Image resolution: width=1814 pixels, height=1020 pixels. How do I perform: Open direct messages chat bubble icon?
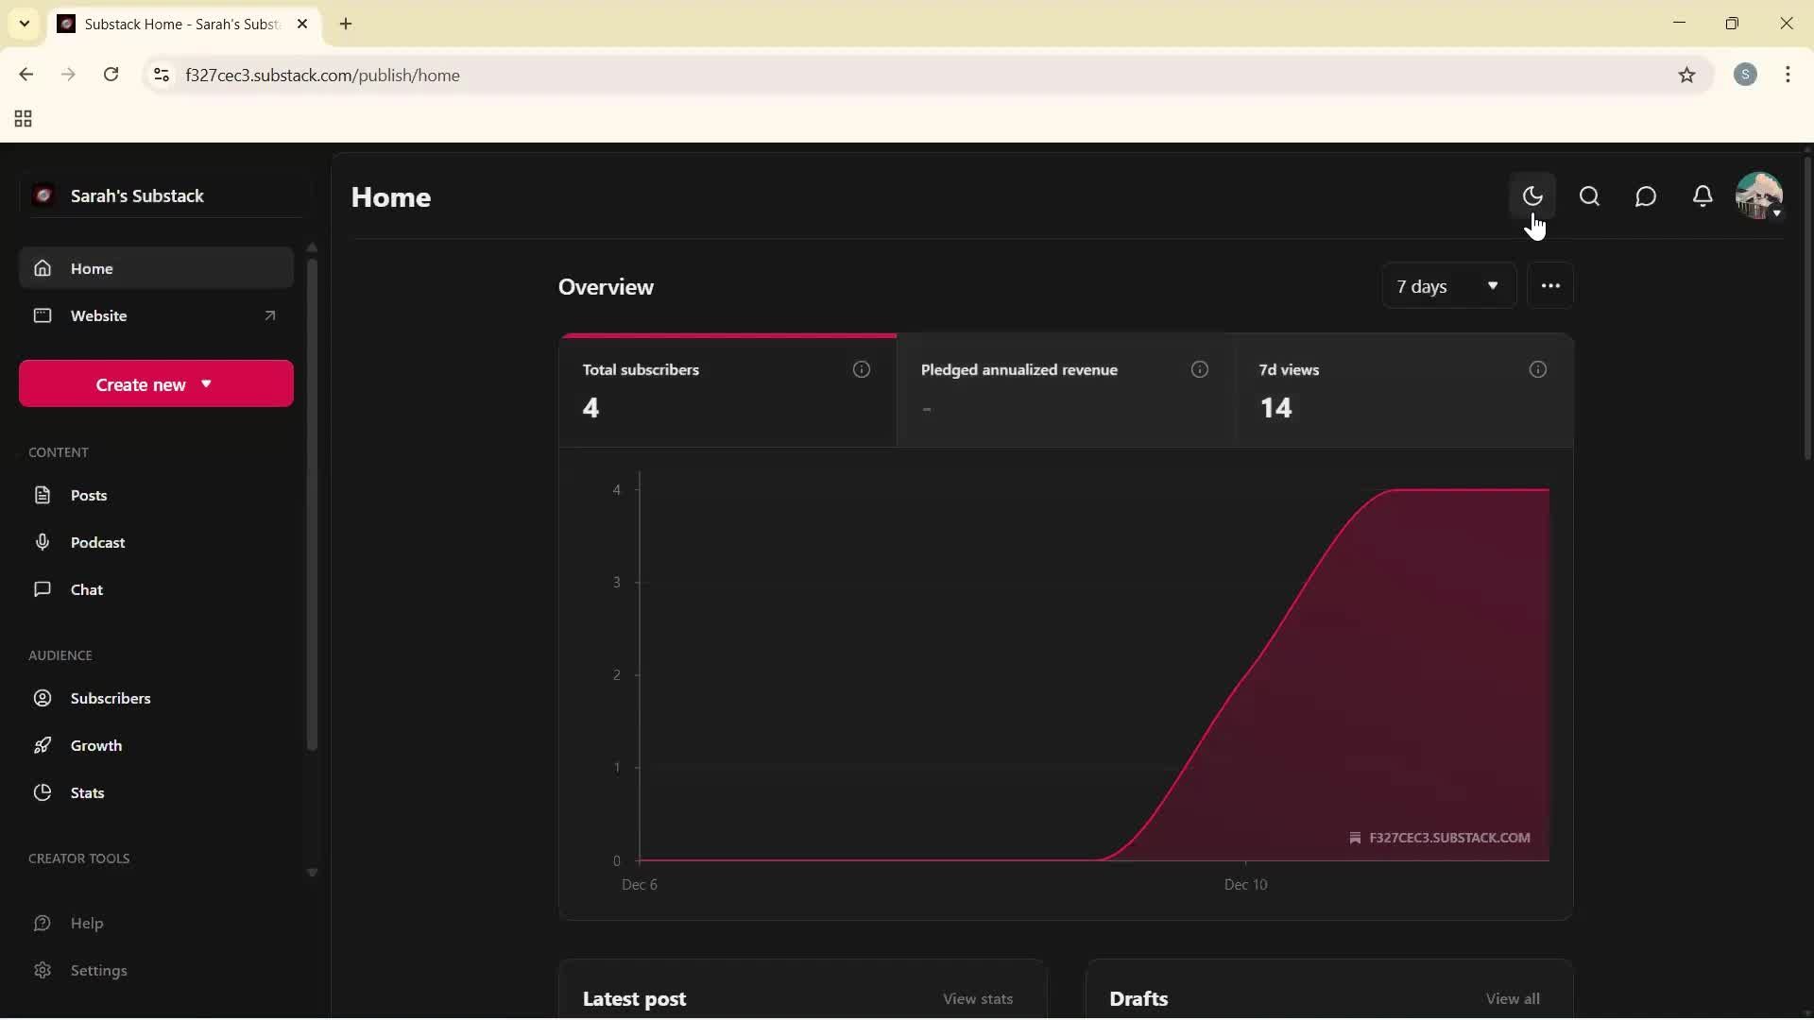(x=1646, y=195)
